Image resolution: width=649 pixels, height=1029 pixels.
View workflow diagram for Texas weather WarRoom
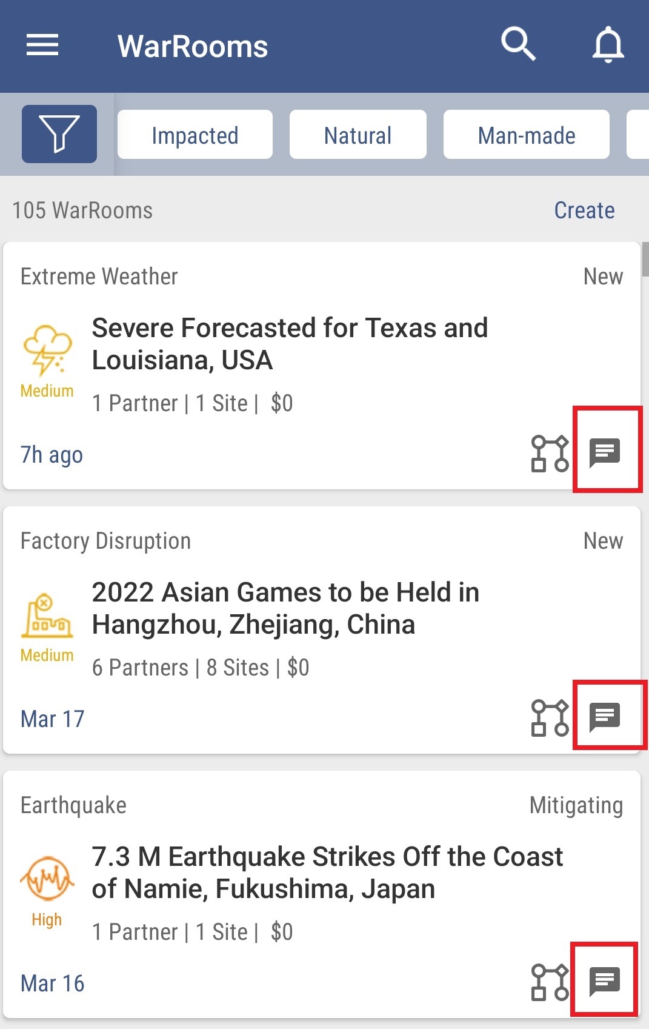pos(550,453)
